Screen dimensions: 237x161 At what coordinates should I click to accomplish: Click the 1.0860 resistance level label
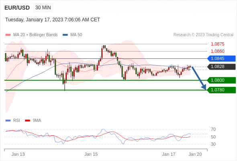[217, 51]
